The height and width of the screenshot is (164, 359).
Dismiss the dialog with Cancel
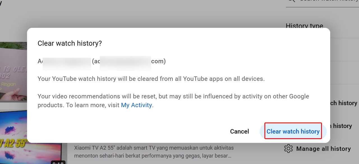[x=239, y=131]
